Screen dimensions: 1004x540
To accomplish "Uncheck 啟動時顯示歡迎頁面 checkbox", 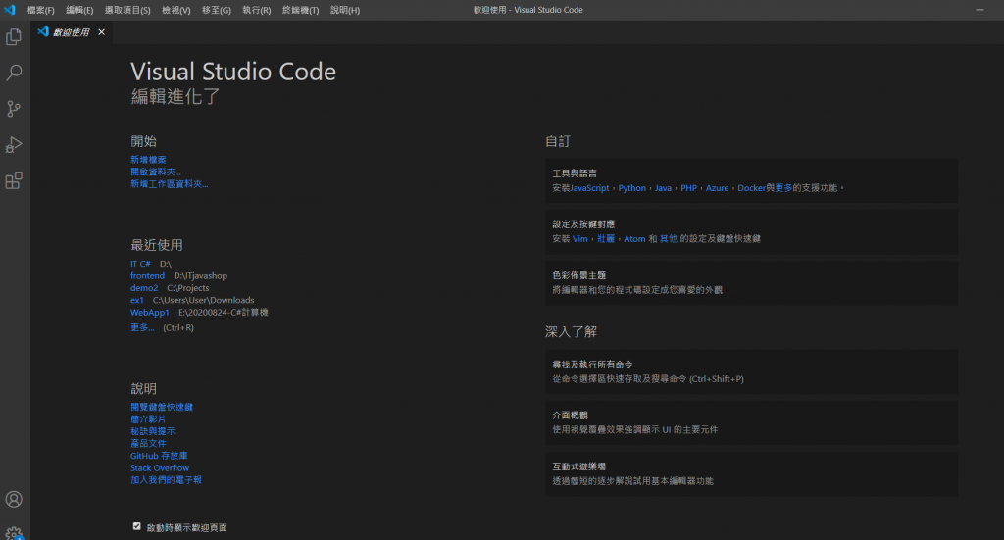I will [137, 526].
